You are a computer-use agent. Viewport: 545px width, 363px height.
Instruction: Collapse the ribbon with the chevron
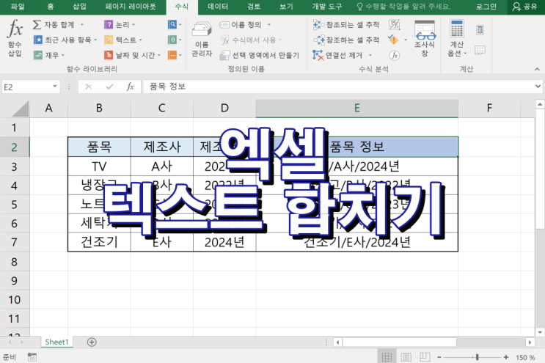537,70
